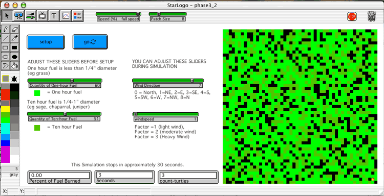Click the color number field showing 5
Image resolution: width=384 pixels, height=196 pixels.
click(10, 168)
